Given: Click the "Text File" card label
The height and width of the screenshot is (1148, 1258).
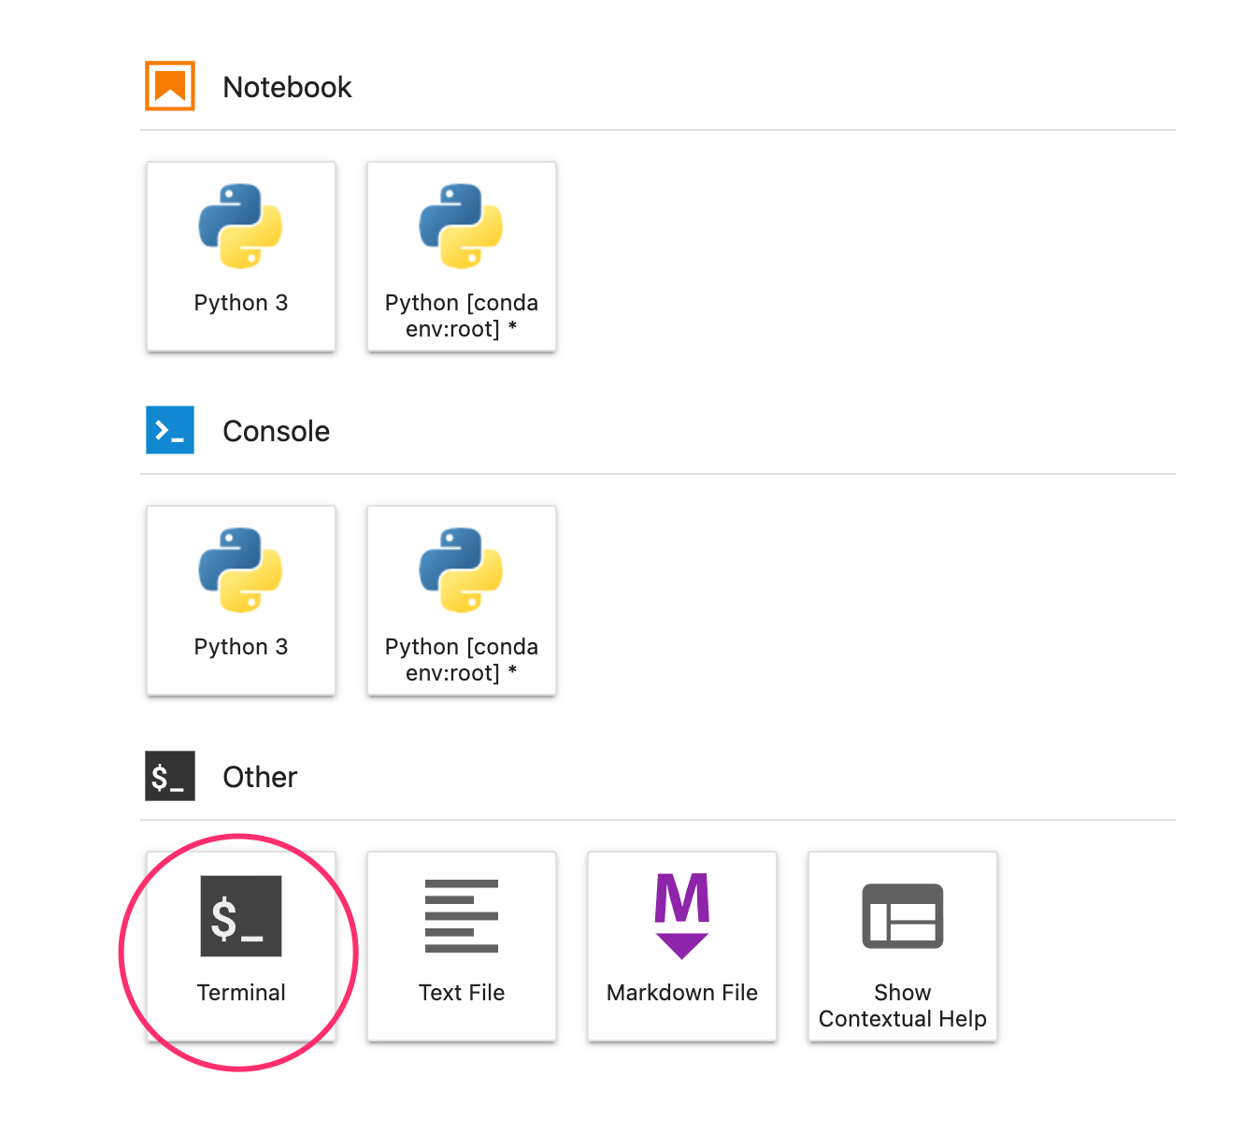Looking at the screenshot, I should click(x=461, y=993).
